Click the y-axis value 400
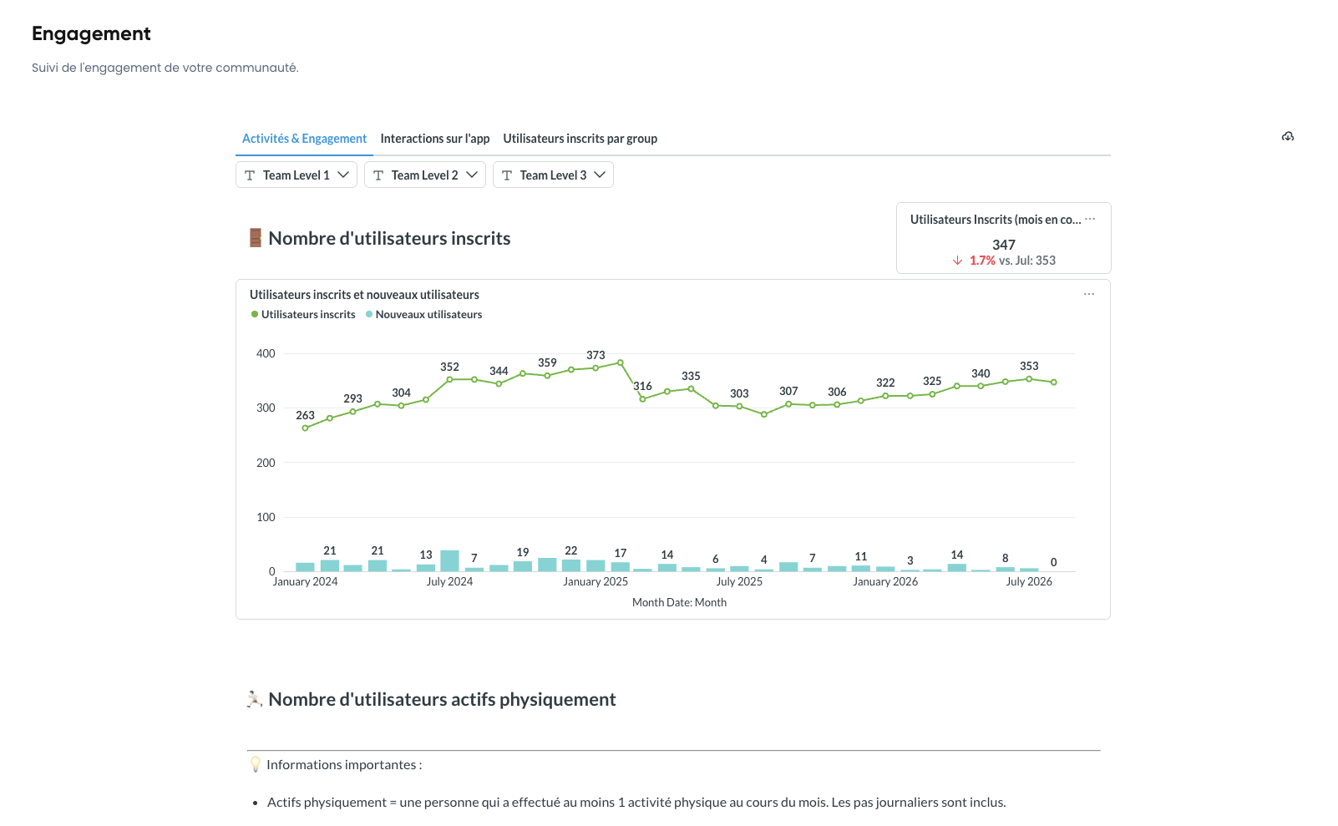 pos(266,353)
